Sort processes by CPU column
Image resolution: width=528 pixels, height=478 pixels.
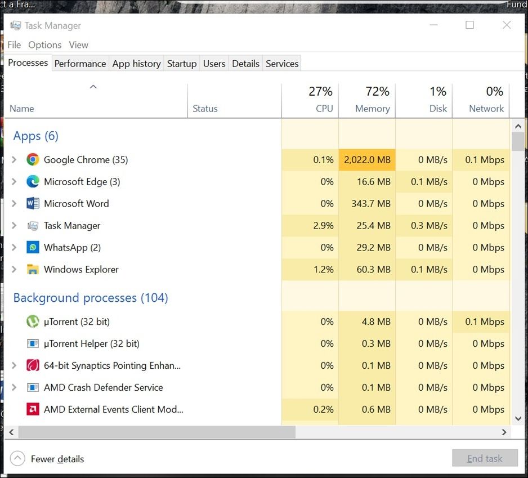pyautogui.click(x=310, y=101)
